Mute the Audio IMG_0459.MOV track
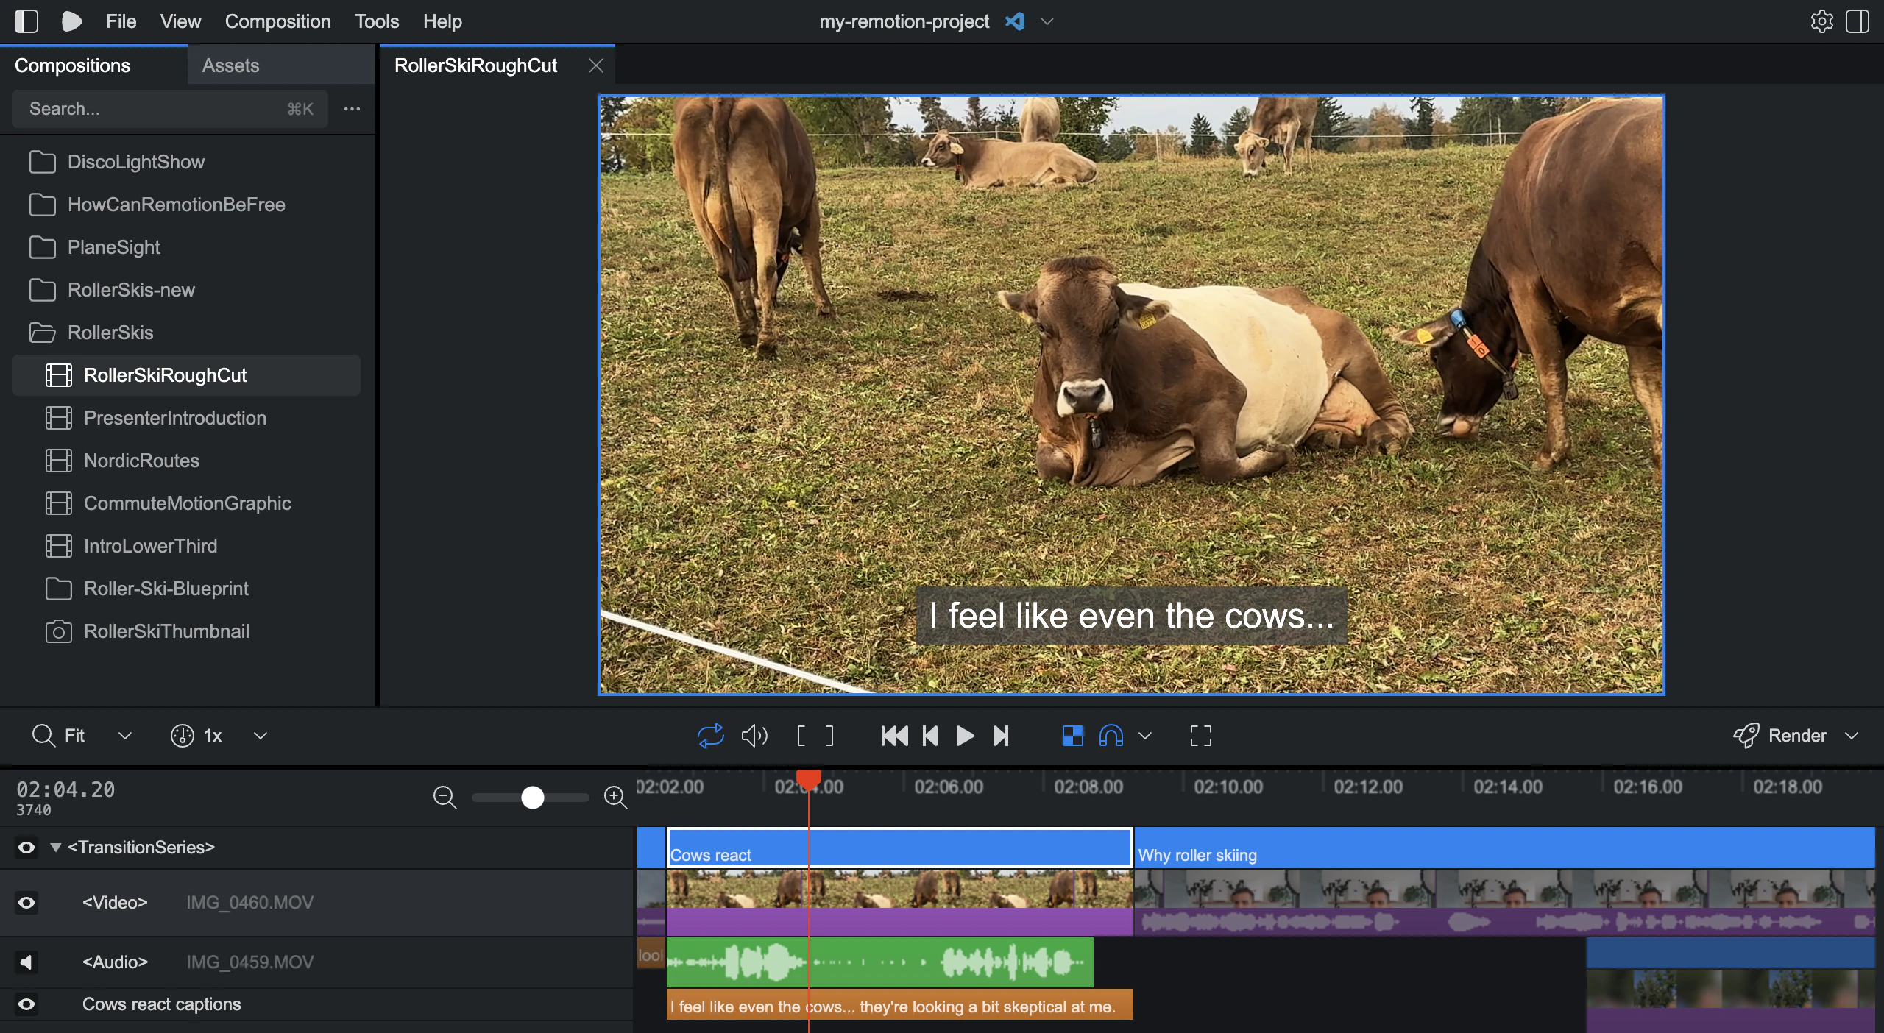The width and height of the screenshot is (1884, 1033). (26, 962)
